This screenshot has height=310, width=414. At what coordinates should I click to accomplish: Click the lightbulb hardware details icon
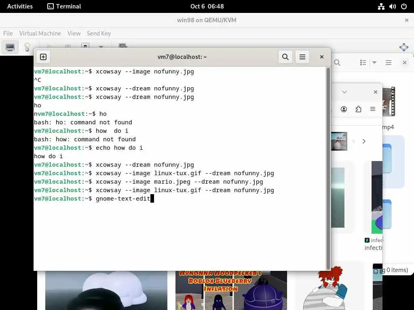point(27,47)
